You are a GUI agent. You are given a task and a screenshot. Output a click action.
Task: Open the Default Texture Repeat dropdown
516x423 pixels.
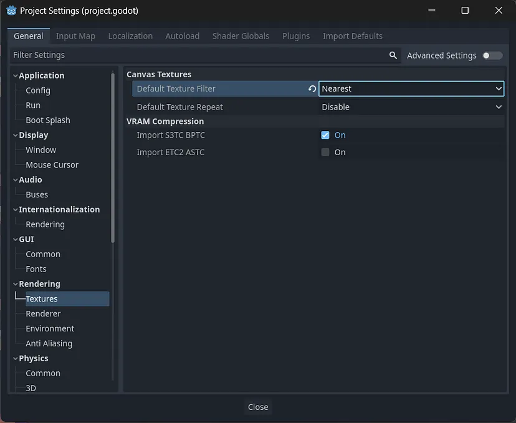[x=411, y=107]
